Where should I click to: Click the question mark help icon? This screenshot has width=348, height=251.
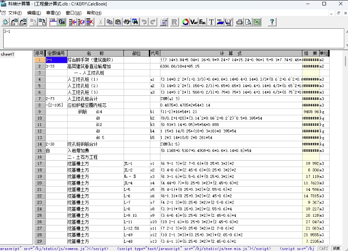[x=272, y=21]
